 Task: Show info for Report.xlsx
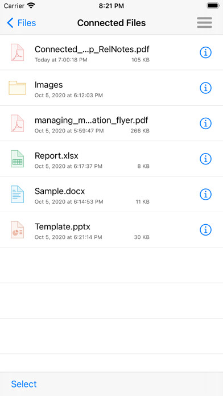tap(205, 159)
